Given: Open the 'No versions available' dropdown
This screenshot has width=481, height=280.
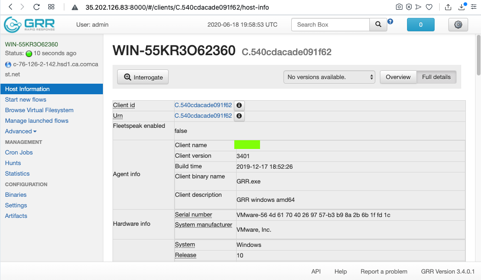Looking at the screenshot, I should pyautogui.click(x=329, y=77).
